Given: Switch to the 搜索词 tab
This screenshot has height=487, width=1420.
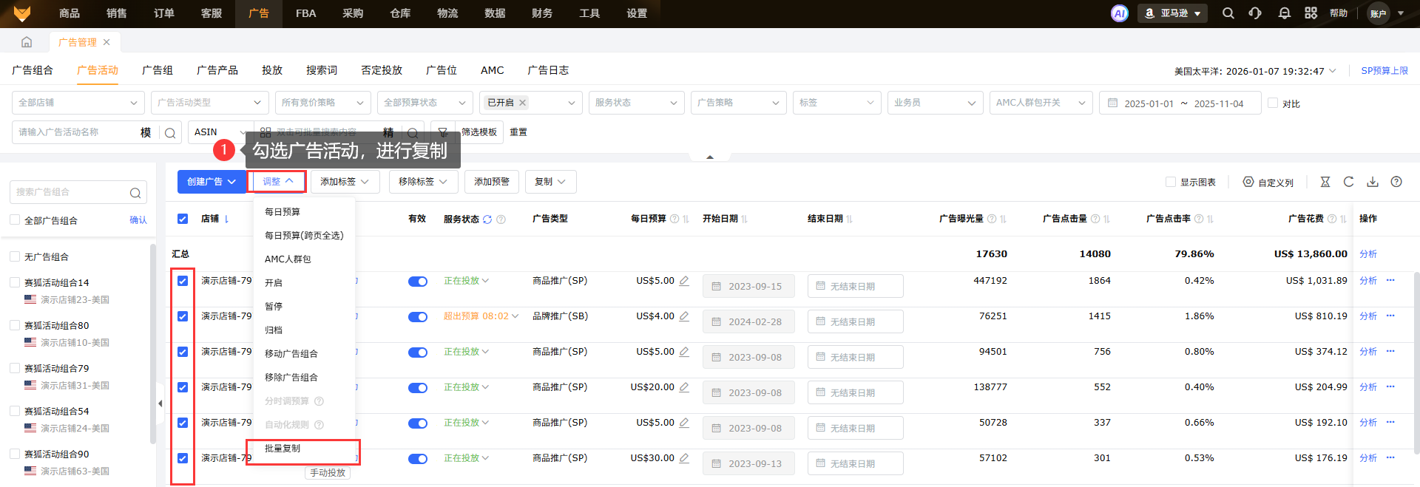Looking at the screenshot, I should (322, 70).
